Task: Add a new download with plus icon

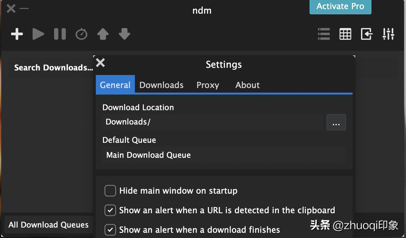Action: click(17, 34)
